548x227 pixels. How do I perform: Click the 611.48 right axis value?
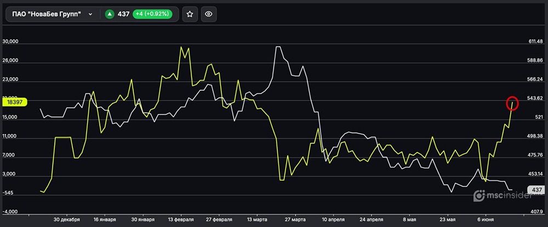(535, 42)
